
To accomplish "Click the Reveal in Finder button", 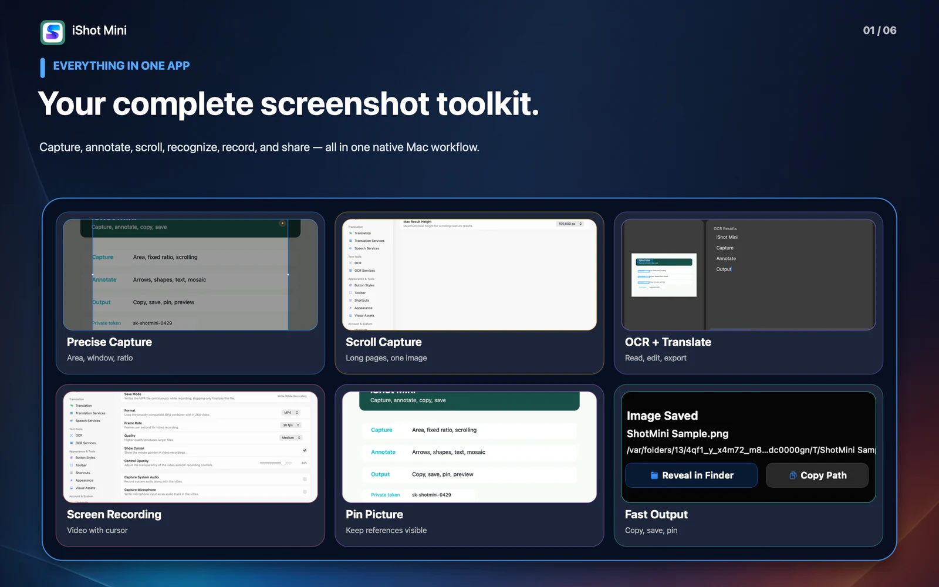I will pyautogui.click(x=691, y=475).
